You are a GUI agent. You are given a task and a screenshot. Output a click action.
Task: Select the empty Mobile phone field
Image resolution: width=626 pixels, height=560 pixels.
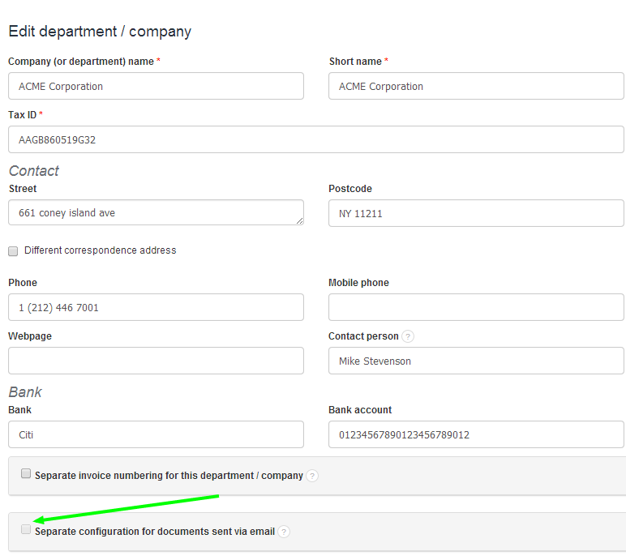476,307
